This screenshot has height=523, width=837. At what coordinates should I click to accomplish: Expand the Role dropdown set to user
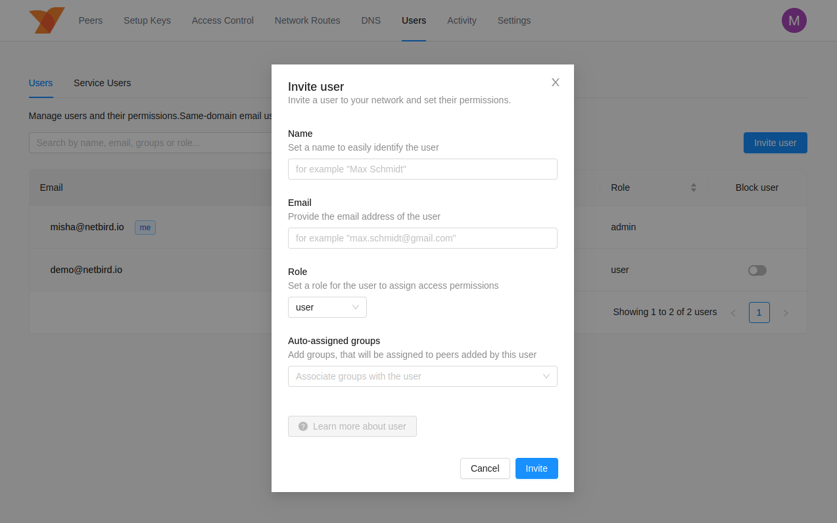327,307
